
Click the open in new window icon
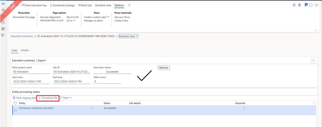click(x=316, y=5)
